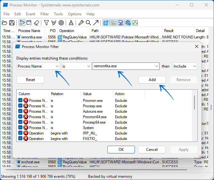The image size is (214, 180).
Task: Uncheck the Procexp.exe filter checkbox
Action: [20, 106]
